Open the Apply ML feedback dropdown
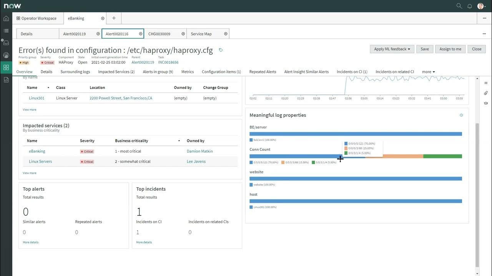 (392, 49)
